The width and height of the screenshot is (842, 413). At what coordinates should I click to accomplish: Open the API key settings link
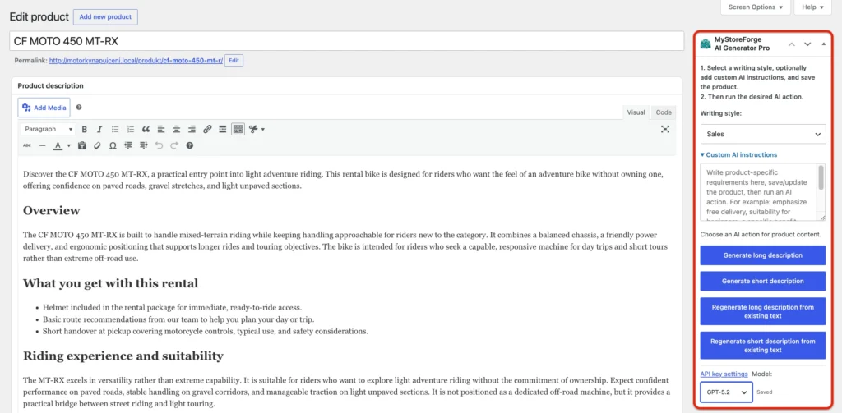[724, 374]
